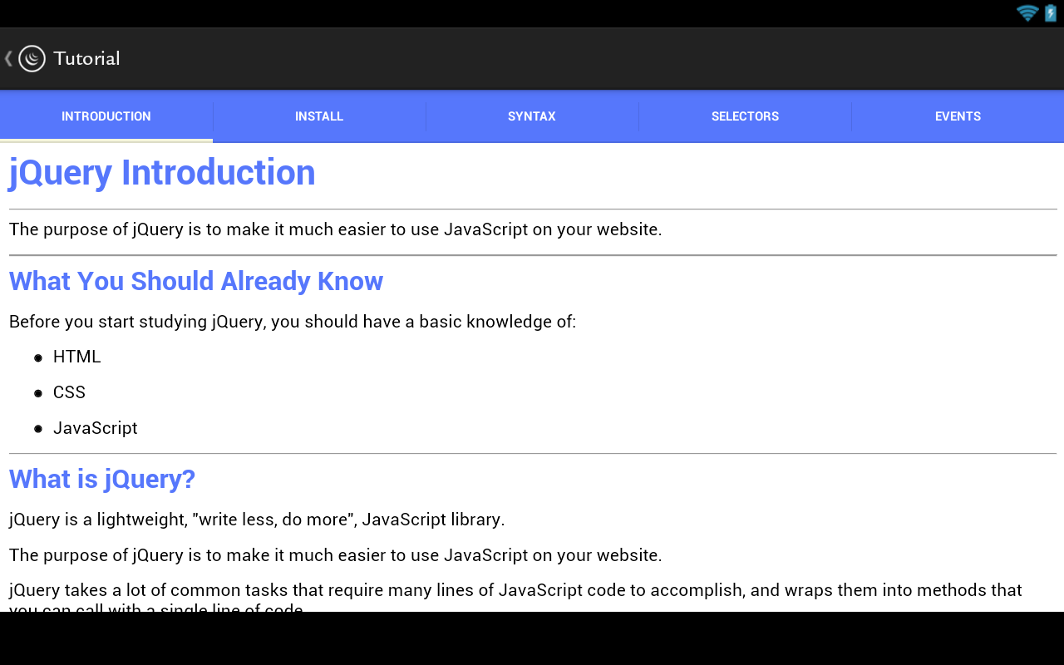Click the jQuery Introduction heading
Screen dimensions: 1064x665
162,173
